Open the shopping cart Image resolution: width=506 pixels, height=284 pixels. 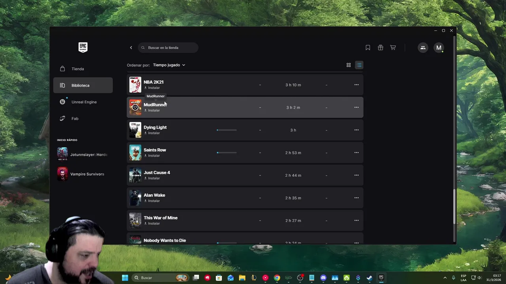[x=393, y=48]
